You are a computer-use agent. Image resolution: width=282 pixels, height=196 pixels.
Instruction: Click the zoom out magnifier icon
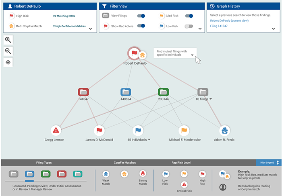coord(8,51)
